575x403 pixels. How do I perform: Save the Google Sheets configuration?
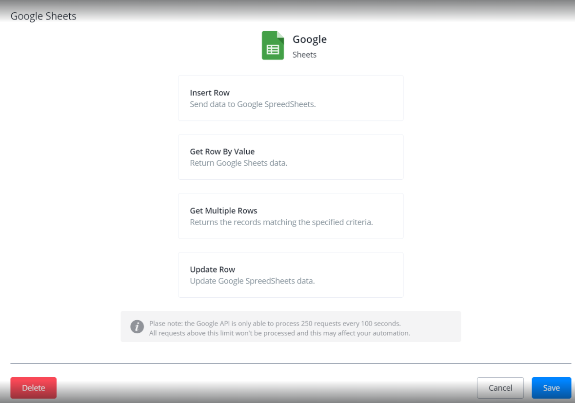(551, 388)
